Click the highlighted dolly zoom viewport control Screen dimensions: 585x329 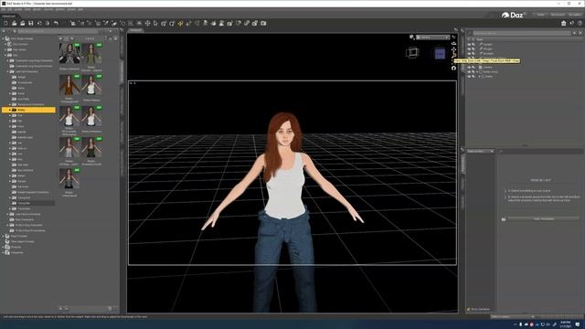[x=453, y=55]
